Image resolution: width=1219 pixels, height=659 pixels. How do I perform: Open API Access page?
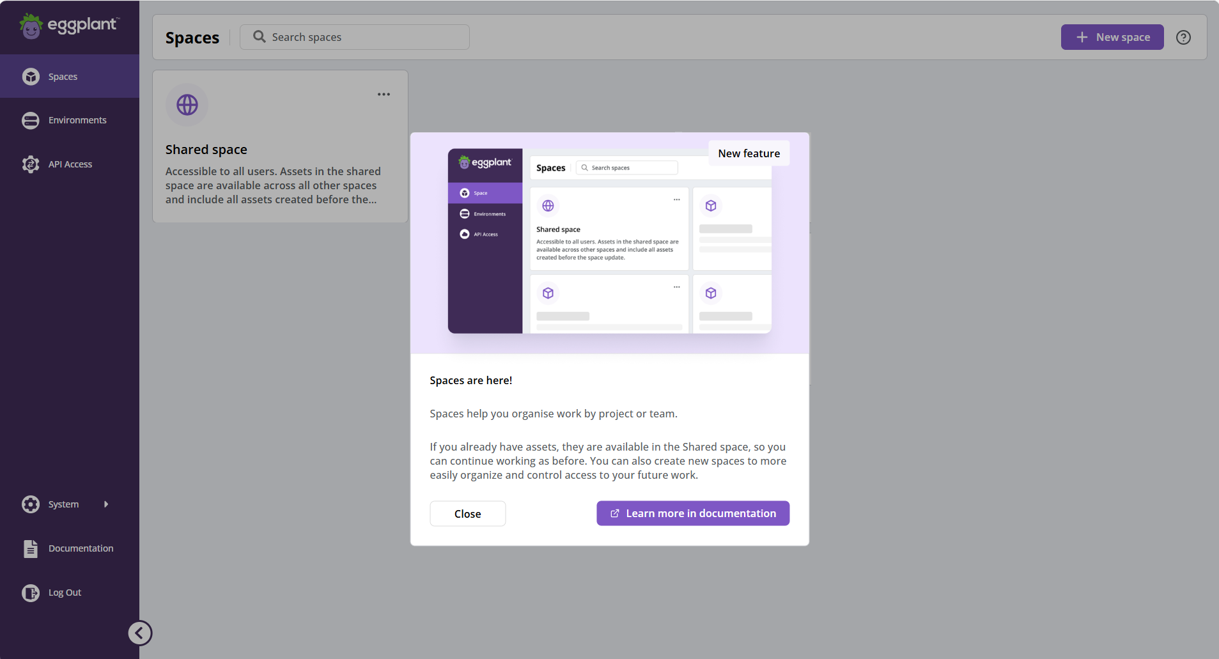(x=70, y=164)
